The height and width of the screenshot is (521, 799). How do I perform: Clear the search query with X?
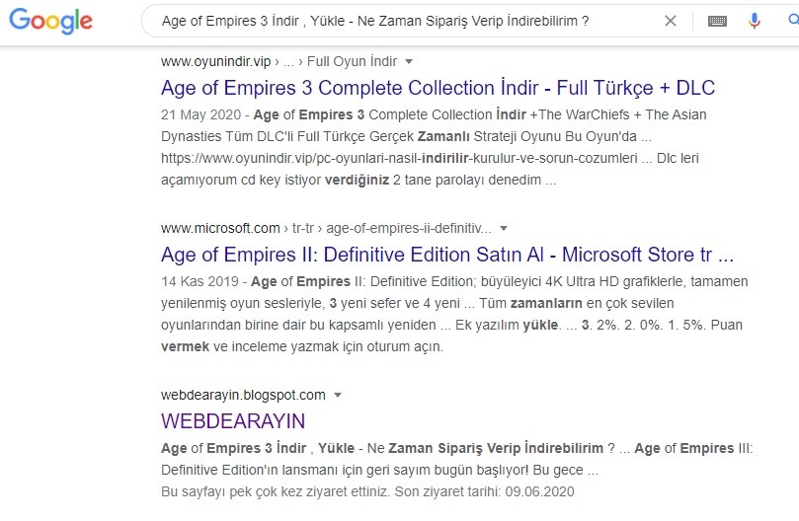pos(671,21)
